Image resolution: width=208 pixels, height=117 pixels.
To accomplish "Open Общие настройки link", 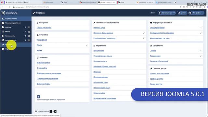I will 44,28.
